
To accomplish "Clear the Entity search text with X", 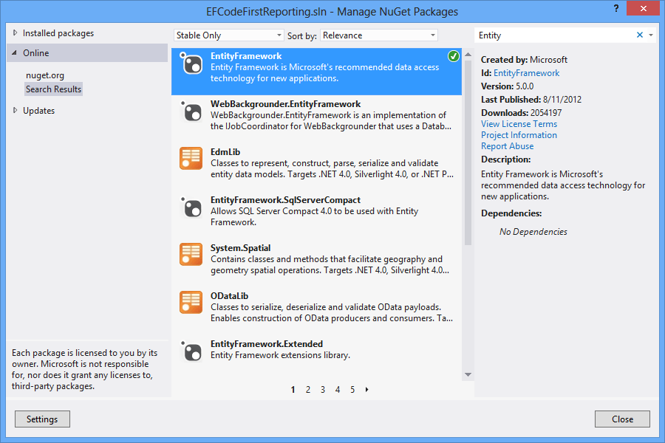I will coord(640,35).
